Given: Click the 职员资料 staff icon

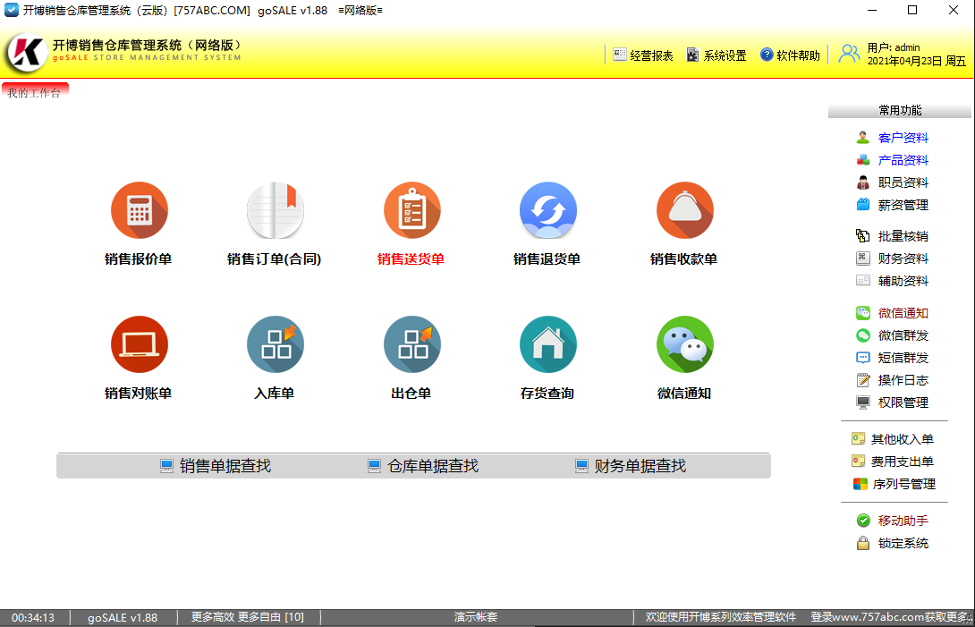Looking at the screenshot, I should [862, 182].
